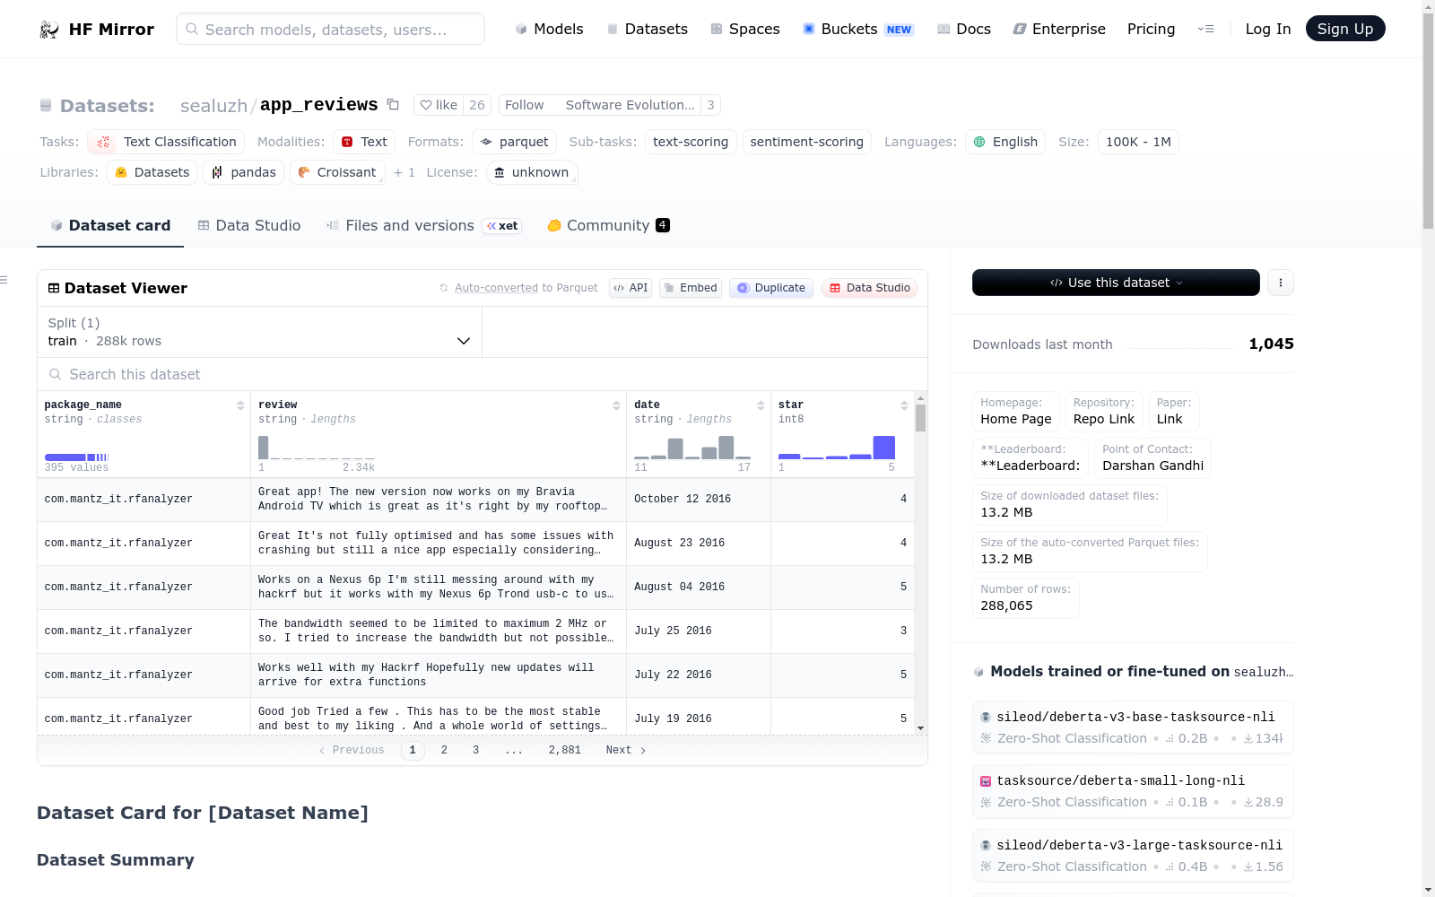Click the unknown license tag
This screenshot has width=1435, height=897.
532,172
